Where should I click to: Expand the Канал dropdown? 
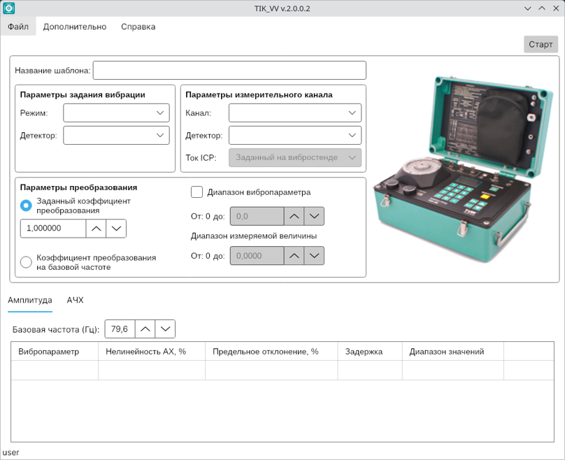(x=295, y=113)
